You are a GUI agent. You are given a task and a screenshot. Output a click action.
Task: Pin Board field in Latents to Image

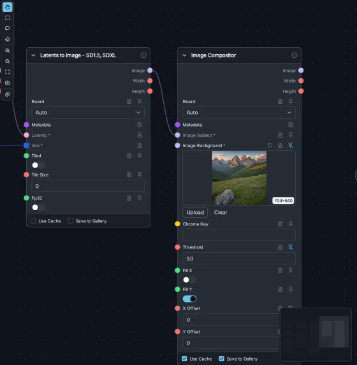pyautogui.click(x=140, y=101)
